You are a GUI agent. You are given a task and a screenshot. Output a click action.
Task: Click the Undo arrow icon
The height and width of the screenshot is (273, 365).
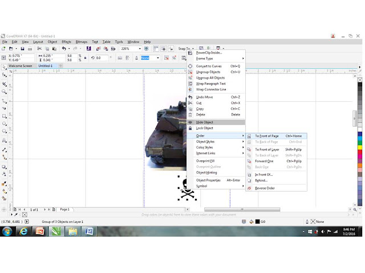64,48
